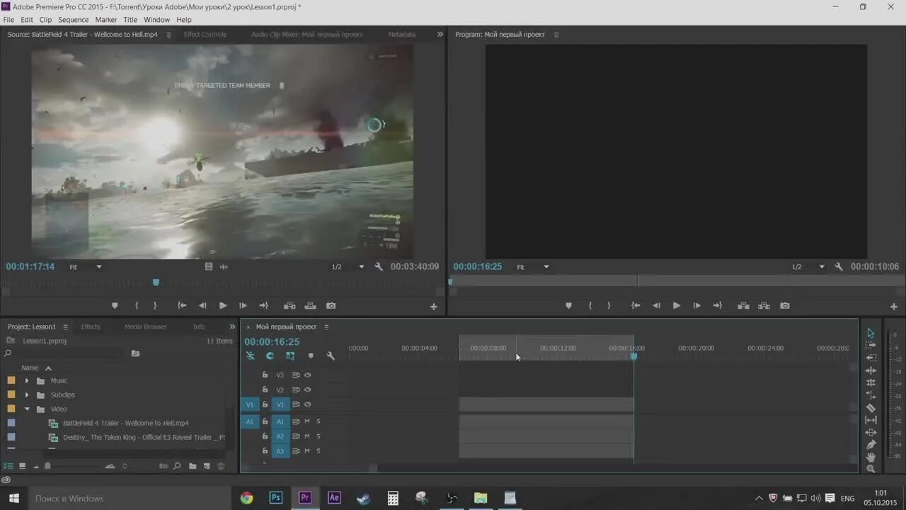Toggle V2 track eye visibility
The width and height of the screenshot is (906, 510).
[308, 390]
